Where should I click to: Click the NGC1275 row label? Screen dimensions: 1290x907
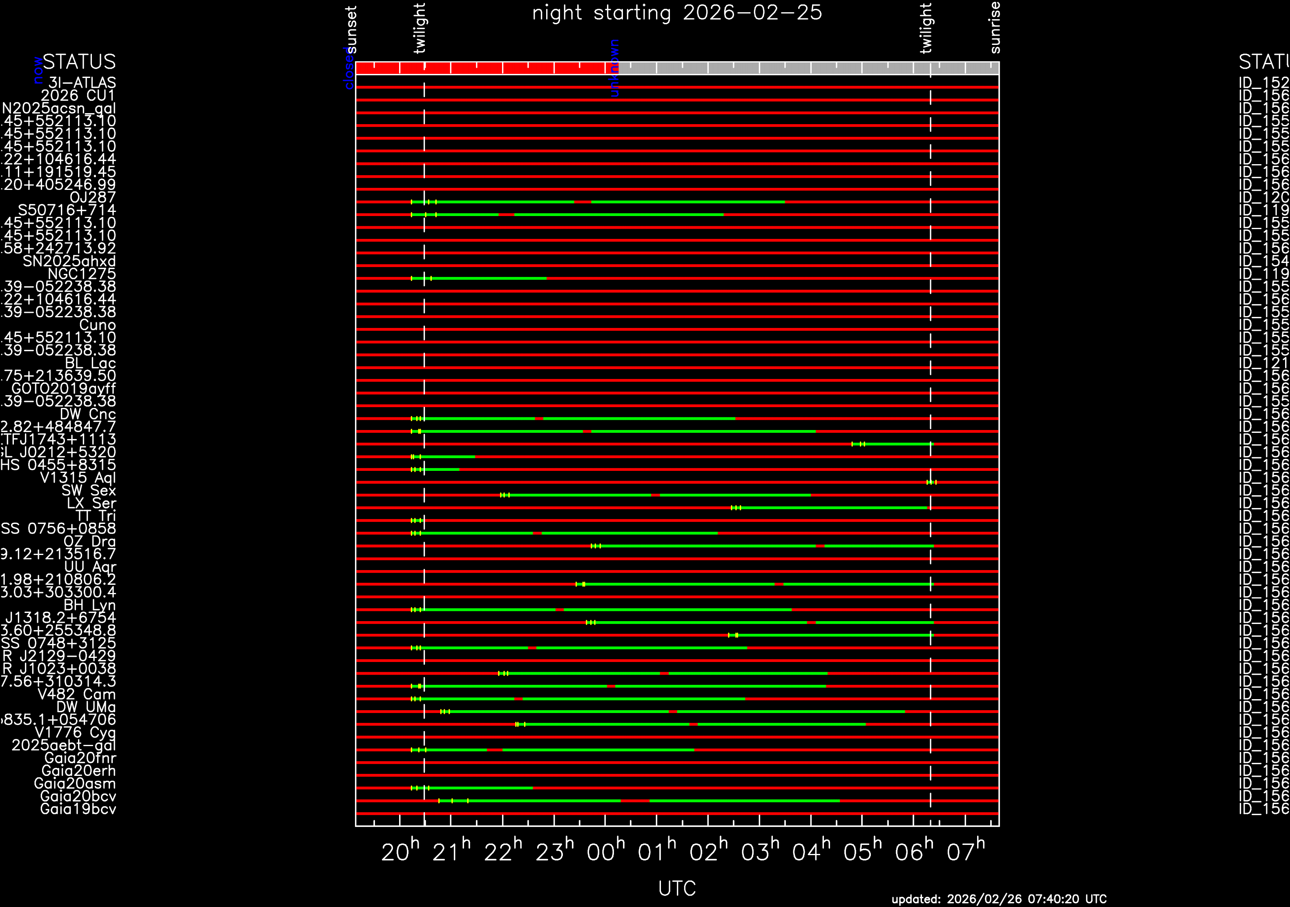point(81,274)
